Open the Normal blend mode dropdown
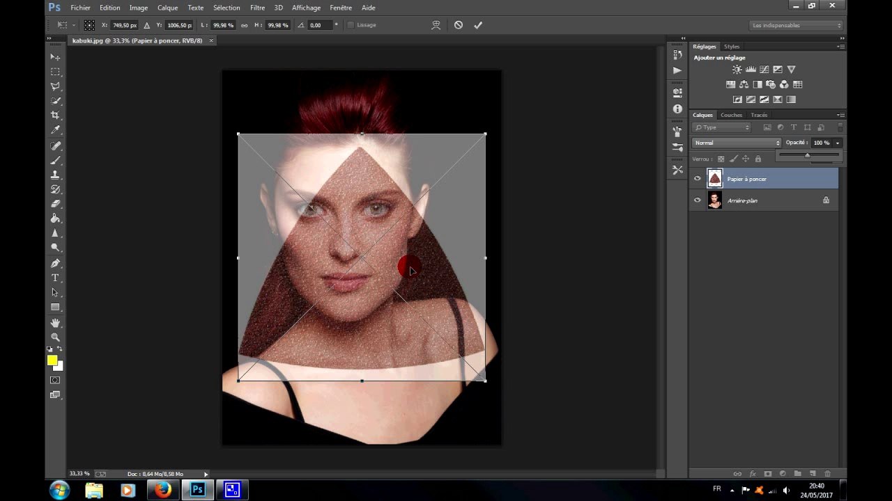This screenshot has width=892, height=501. coord(737,143)
